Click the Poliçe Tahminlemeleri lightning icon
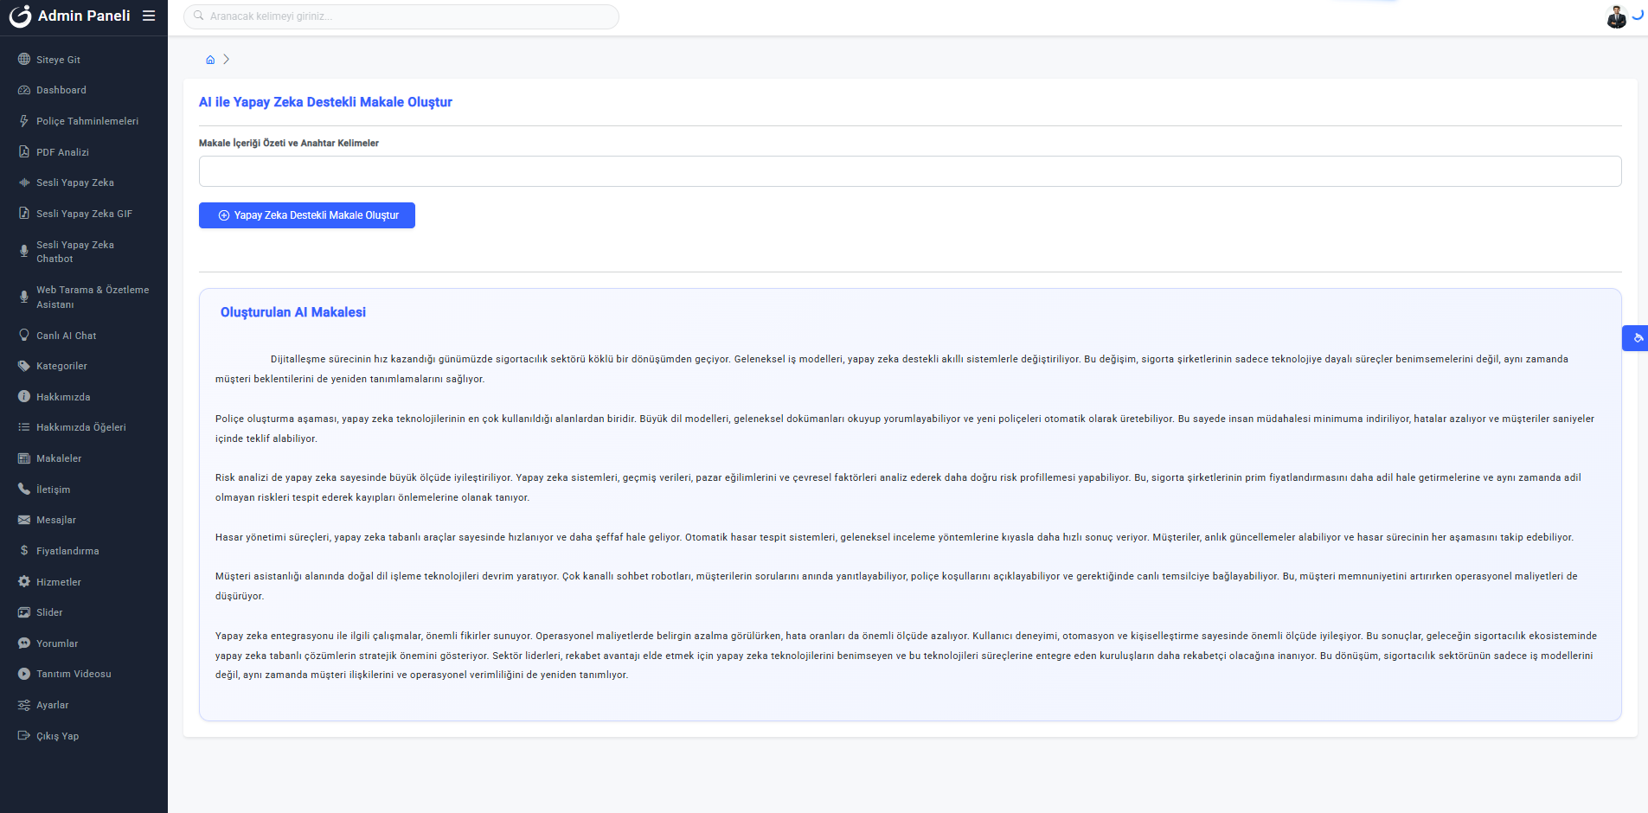This screenshot has height=813, width=1648. coord(24,121)
